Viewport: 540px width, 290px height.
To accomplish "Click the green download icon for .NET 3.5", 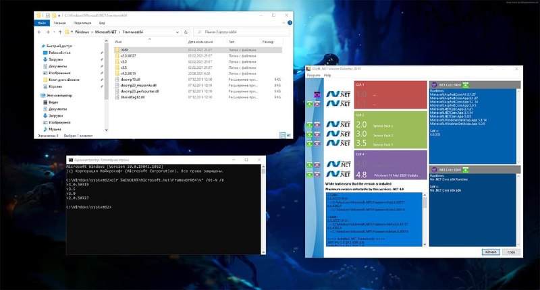I will tap(310, 144).
